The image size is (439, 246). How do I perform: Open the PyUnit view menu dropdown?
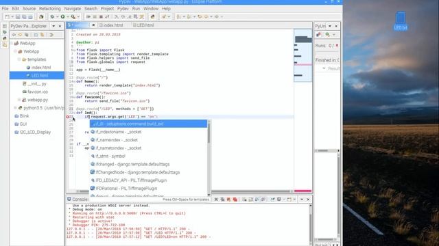point(330,26)
